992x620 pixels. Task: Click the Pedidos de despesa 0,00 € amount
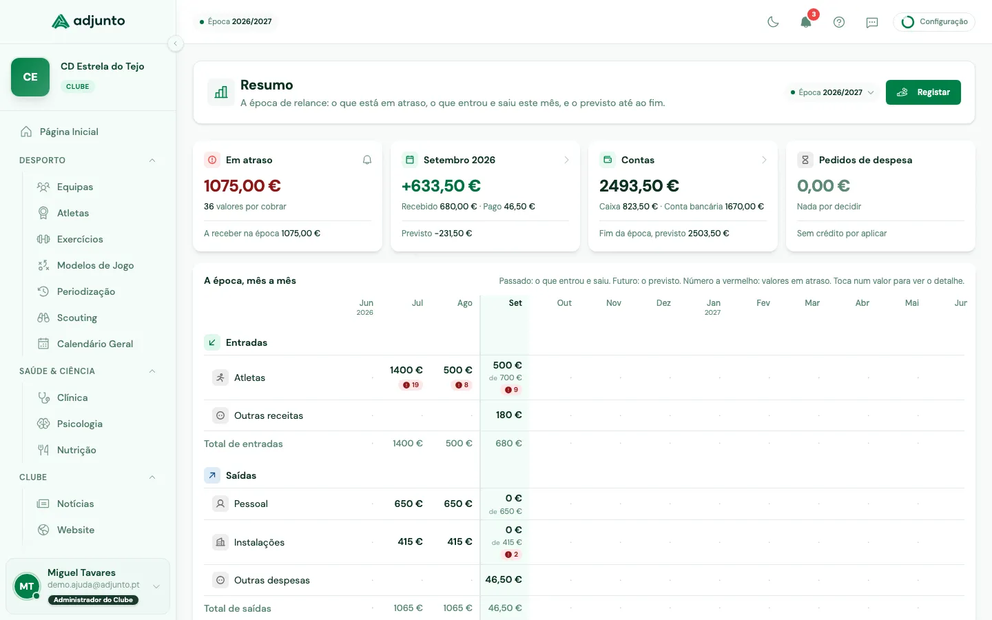[x=823, y=186]
